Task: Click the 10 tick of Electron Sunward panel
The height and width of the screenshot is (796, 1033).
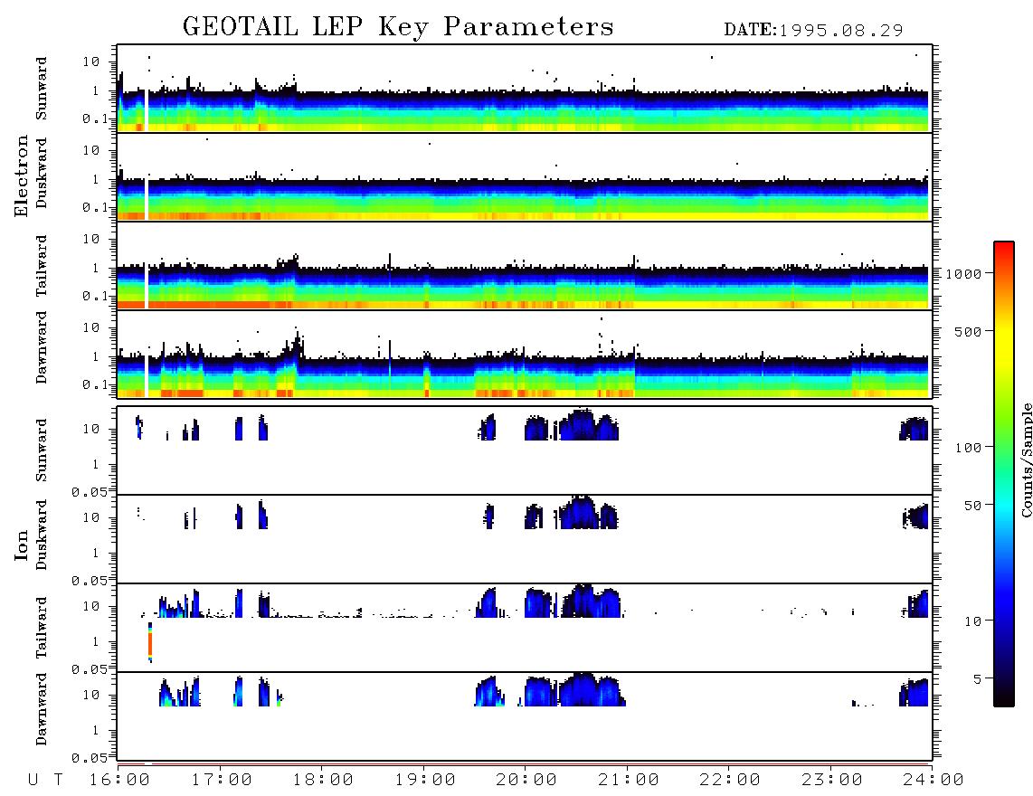Action: pos(91,62)
